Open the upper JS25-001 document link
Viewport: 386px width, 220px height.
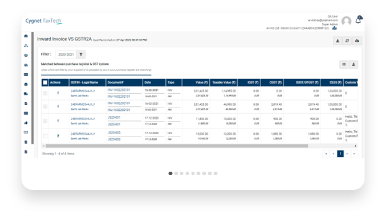click(x=114, y=118)
